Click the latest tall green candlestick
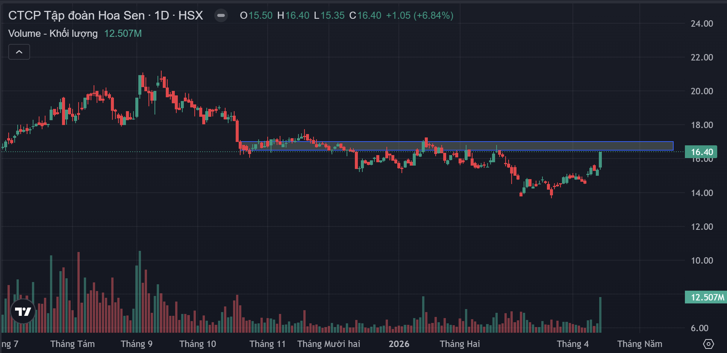The width and height of the screenshot is (727, 353). [x=600, y=160]
